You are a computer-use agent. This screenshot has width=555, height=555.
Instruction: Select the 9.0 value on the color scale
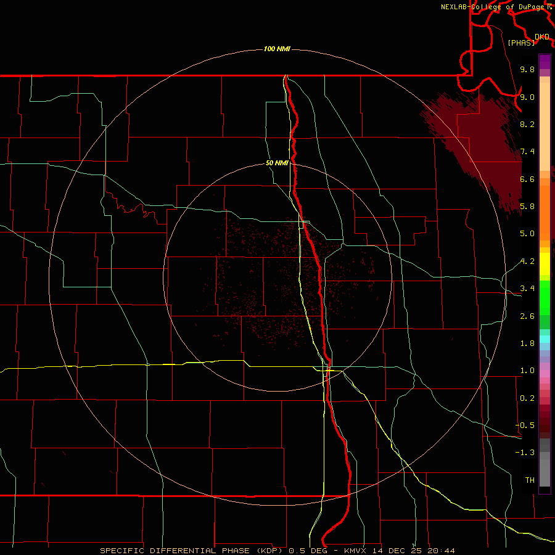coord(527,97)
